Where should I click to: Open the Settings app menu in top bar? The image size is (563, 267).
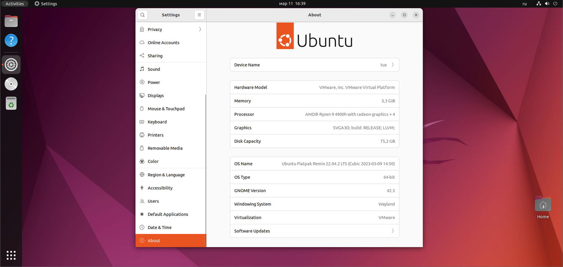46,4
